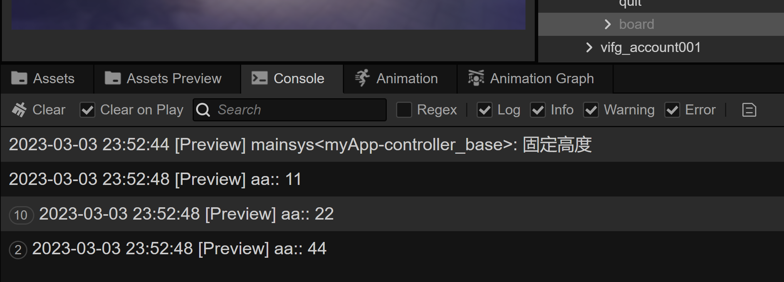Expand the vifg_account001 node
The width and height of the screenshot is (784, 282).
(589, 47)
